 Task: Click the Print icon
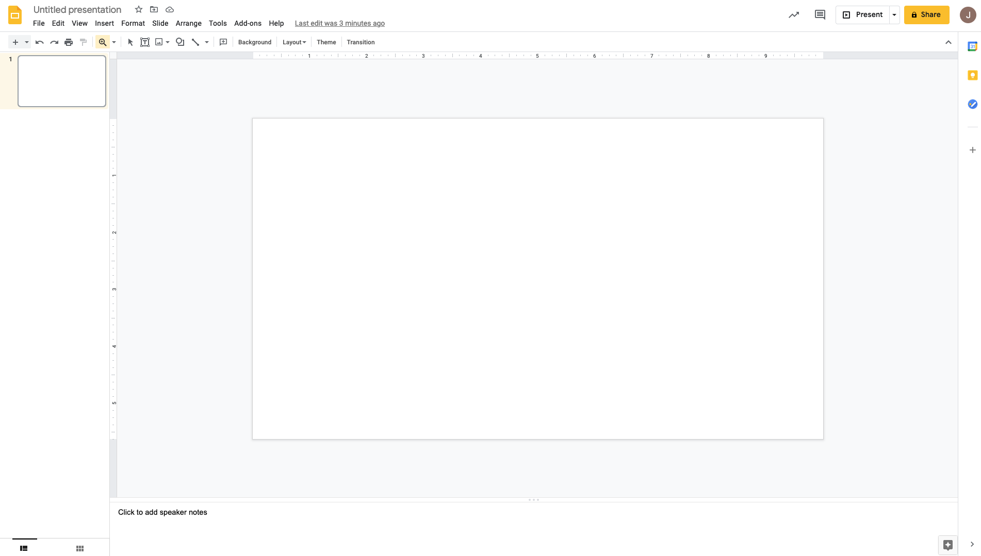[x=69, y=42]
